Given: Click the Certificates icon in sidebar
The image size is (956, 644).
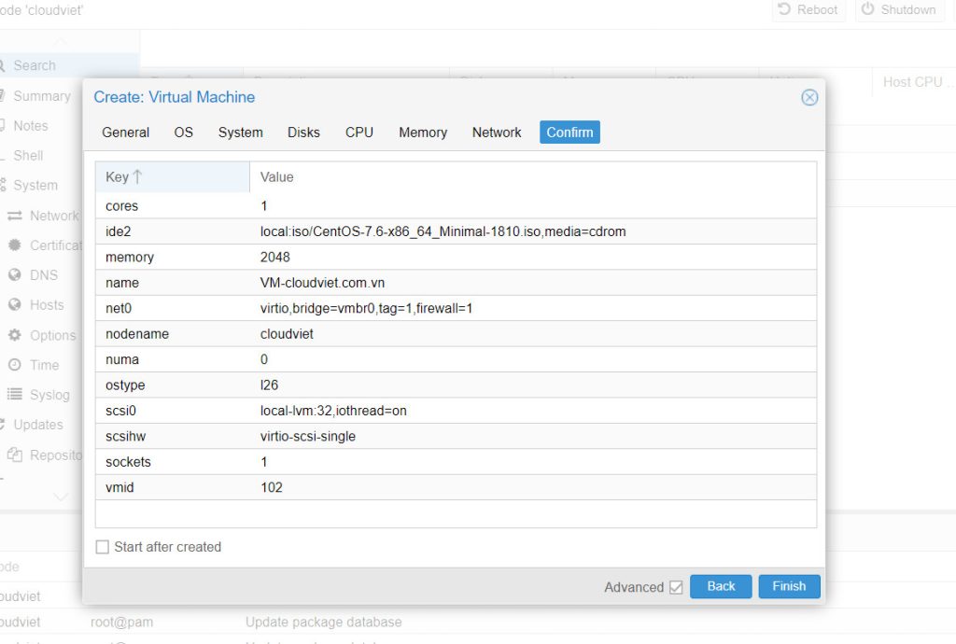Looking at the screenshot, I should tap(15, 245).
